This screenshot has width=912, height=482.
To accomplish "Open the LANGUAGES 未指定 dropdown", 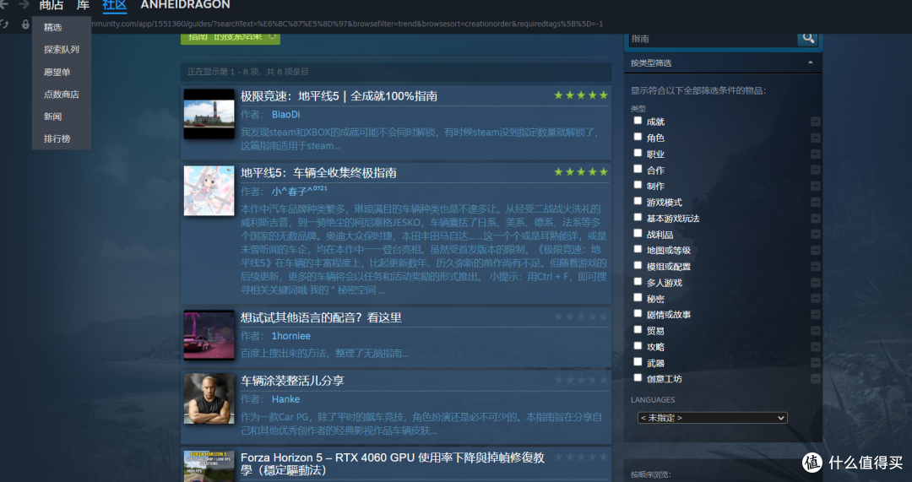I will 712,418.
